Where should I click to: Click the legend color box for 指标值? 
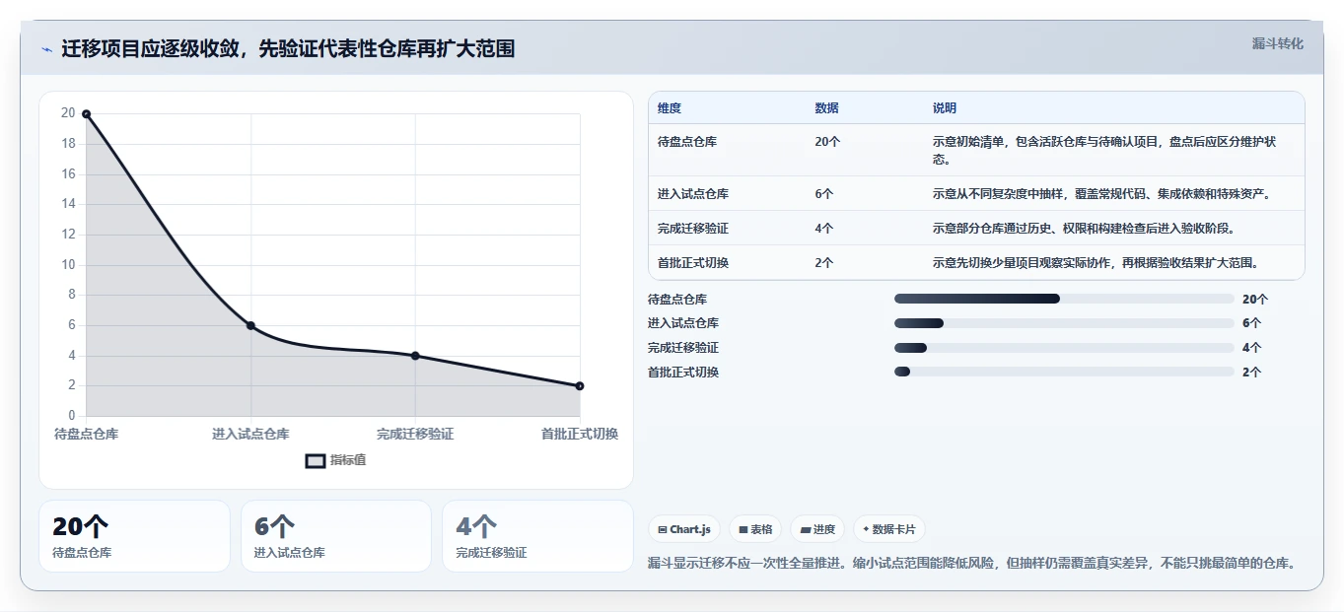[x=315, y=460]
